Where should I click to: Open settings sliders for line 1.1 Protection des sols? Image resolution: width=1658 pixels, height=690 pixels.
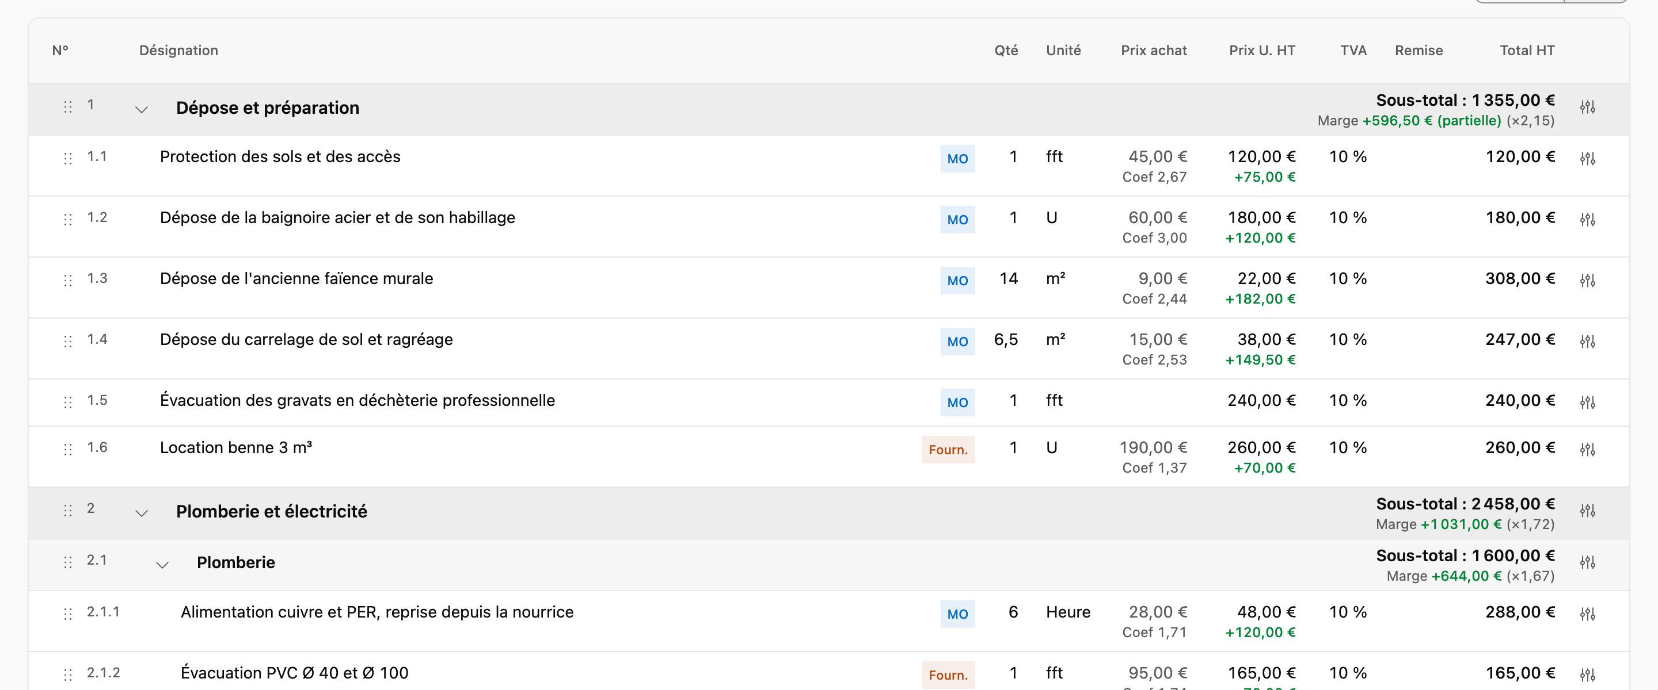pos(1587,158)
